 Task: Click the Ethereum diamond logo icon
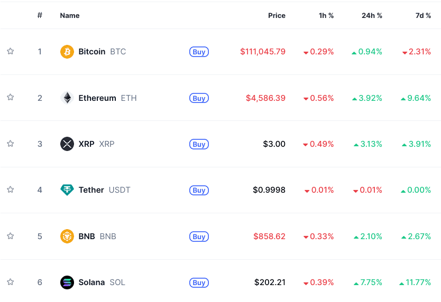coord(67,98)
